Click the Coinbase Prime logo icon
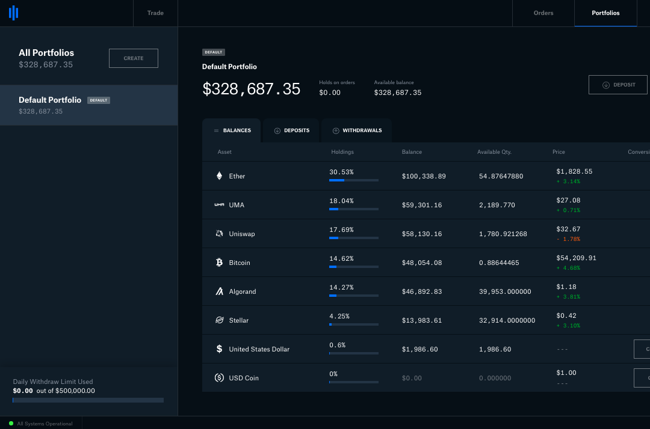Screen dimensions: 650x429 point(14,13)
